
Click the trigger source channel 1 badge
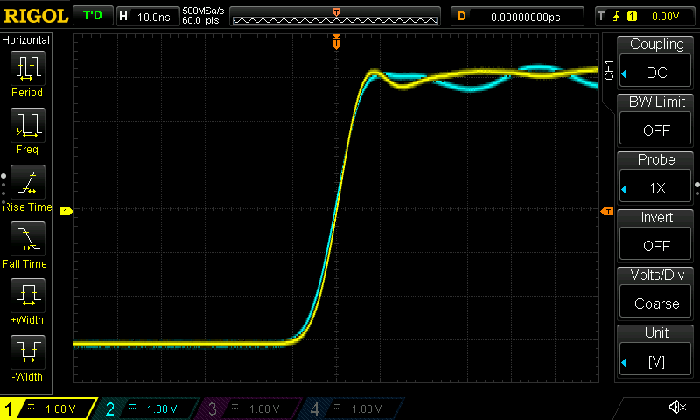632,17
